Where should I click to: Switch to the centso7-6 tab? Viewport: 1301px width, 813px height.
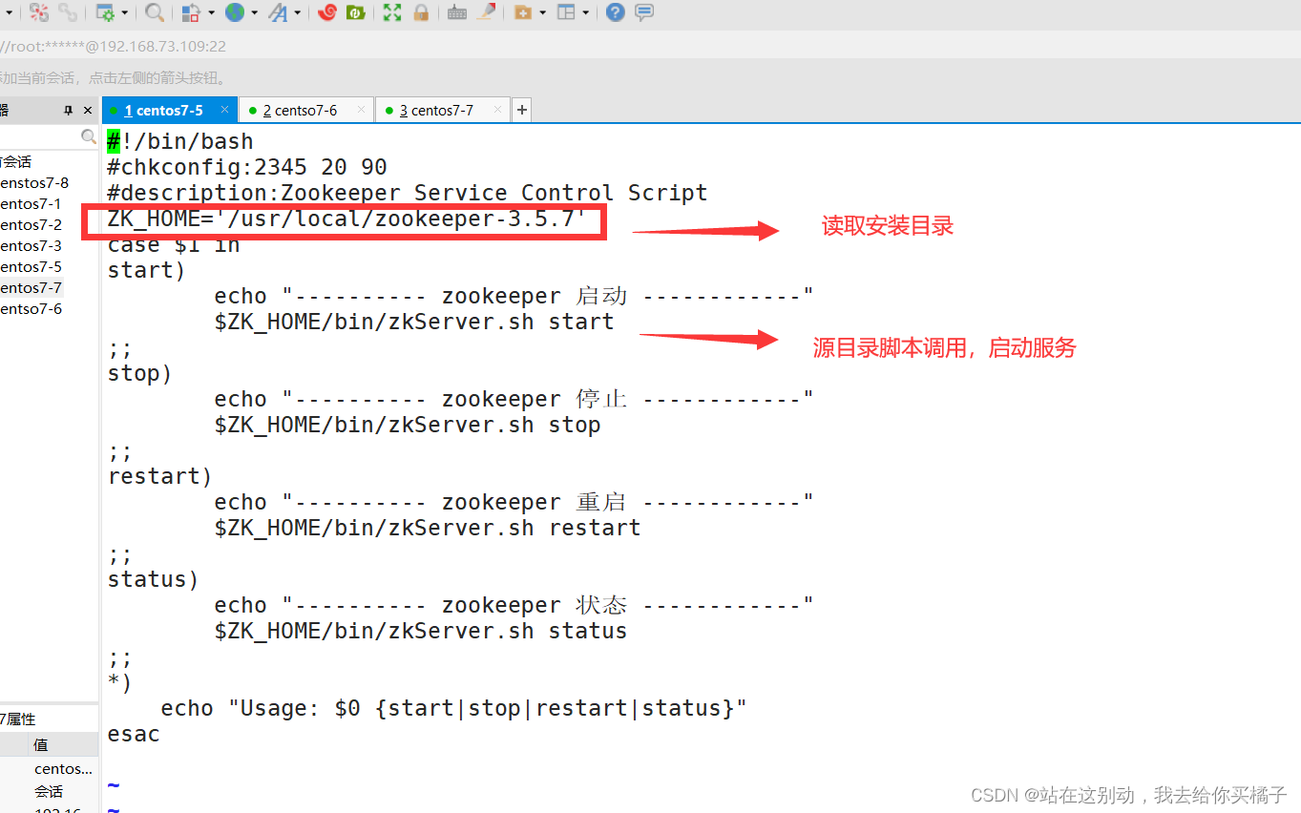click(x=304, y=110)
